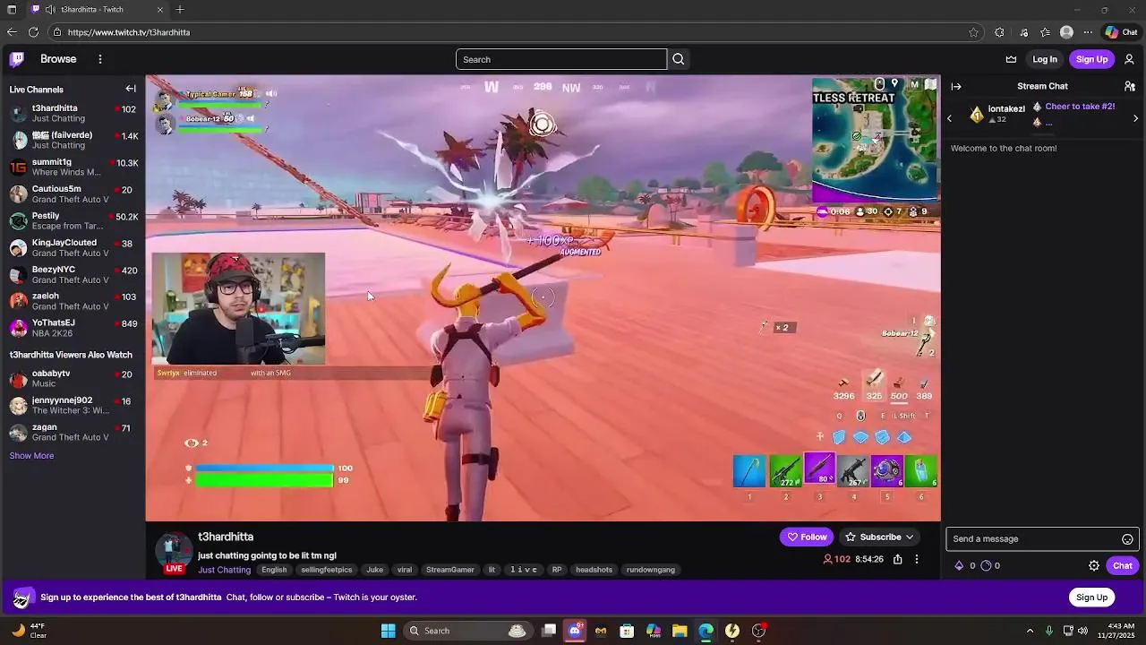Click Sign Up in top navigation

(x=1091, y=59)
